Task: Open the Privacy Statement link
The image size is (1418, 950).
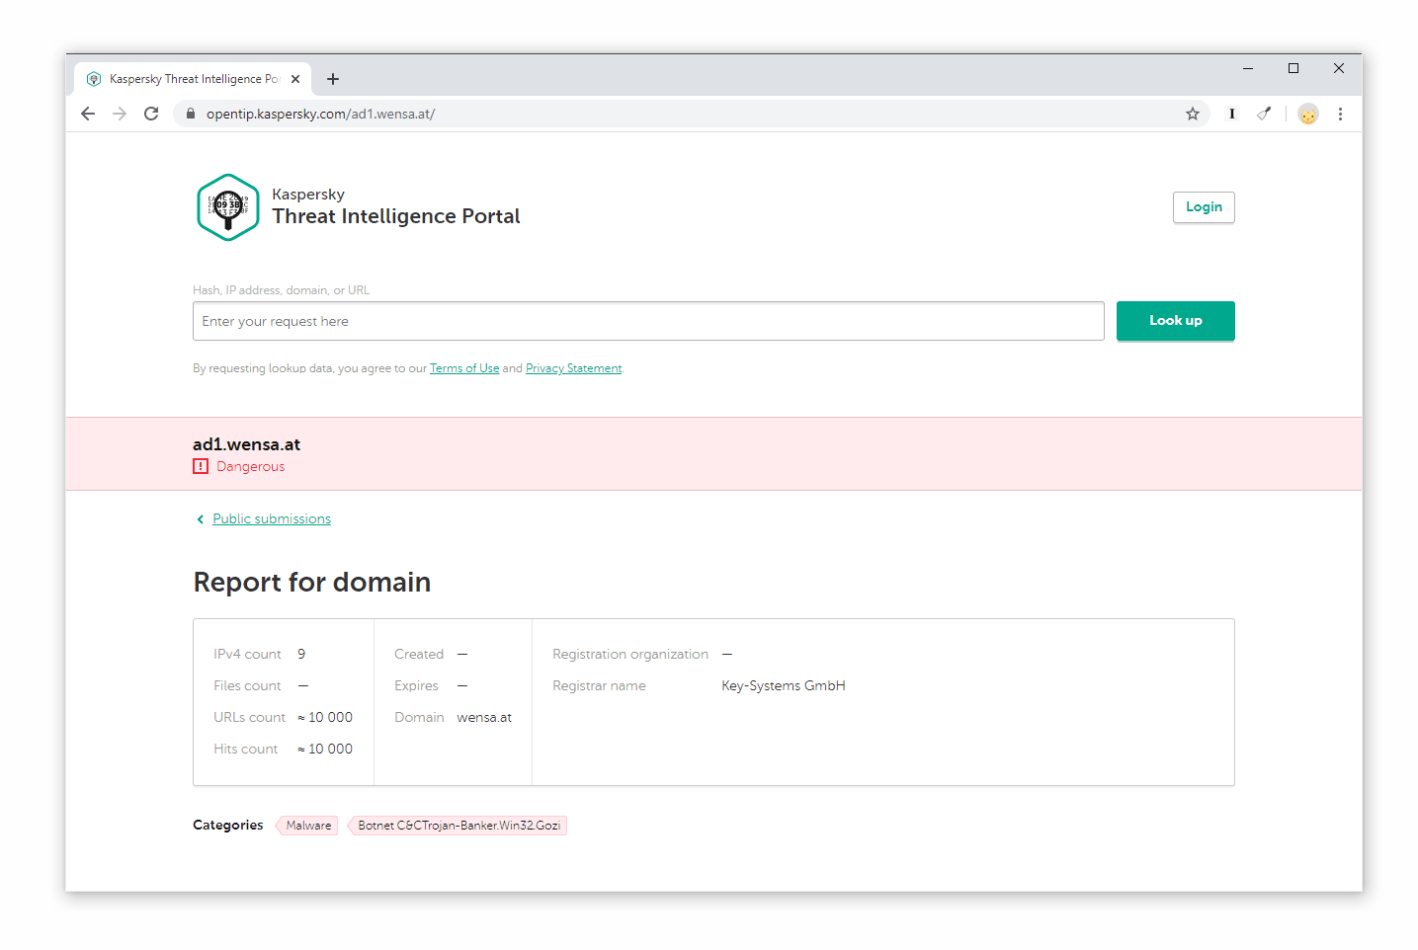Action: click(x=574, y=368)
